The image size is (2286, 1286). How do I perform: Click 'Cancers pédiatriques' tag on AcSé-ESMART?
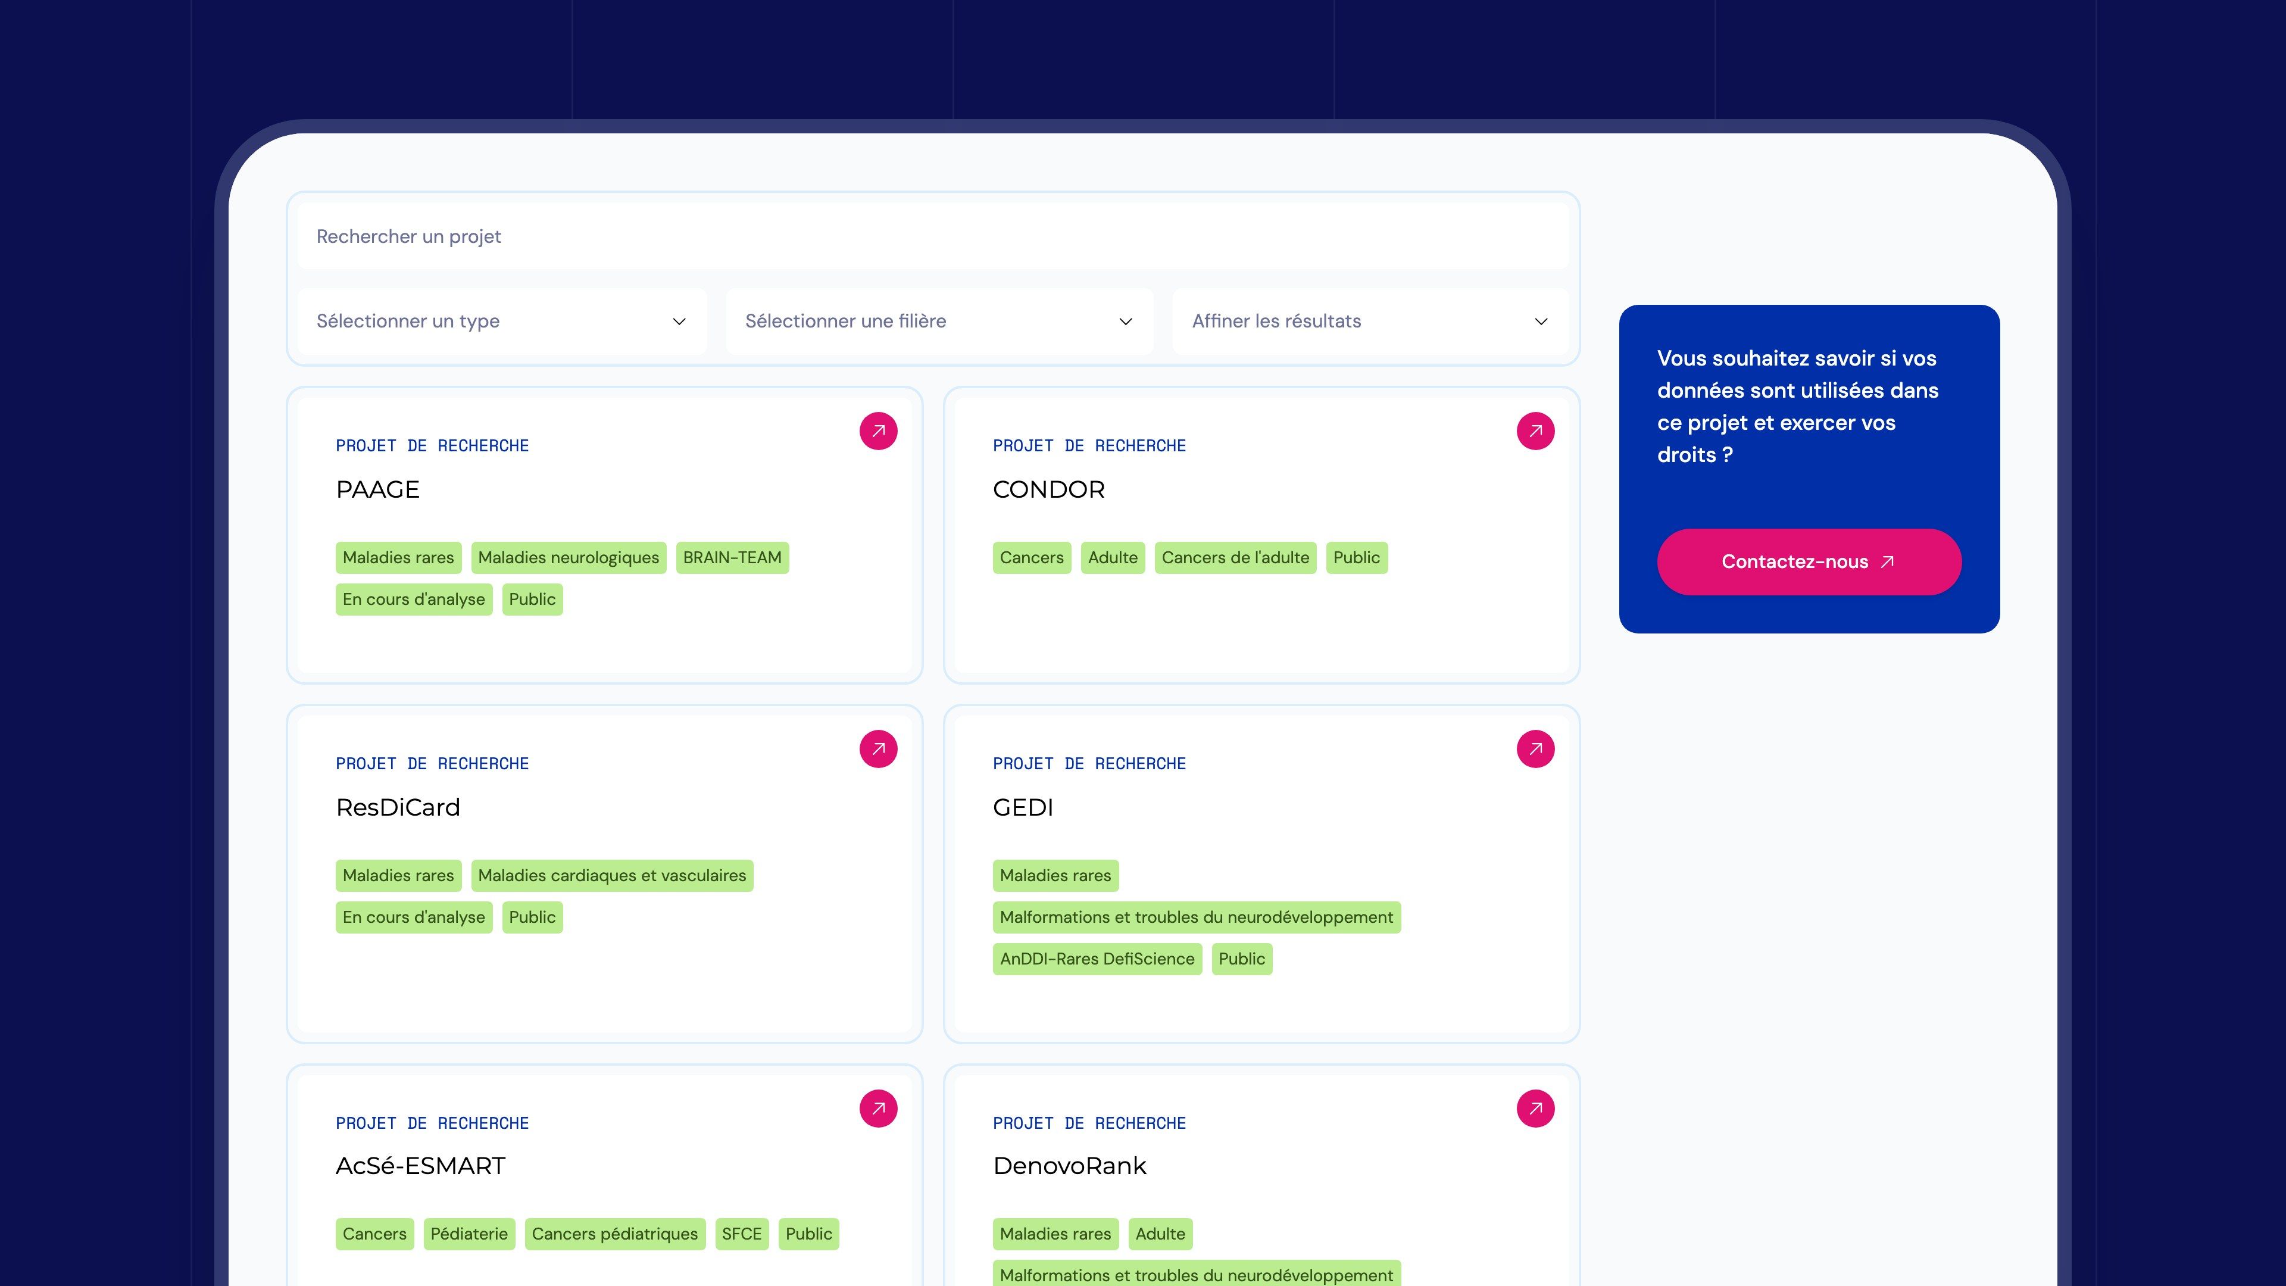(614, 1234)
